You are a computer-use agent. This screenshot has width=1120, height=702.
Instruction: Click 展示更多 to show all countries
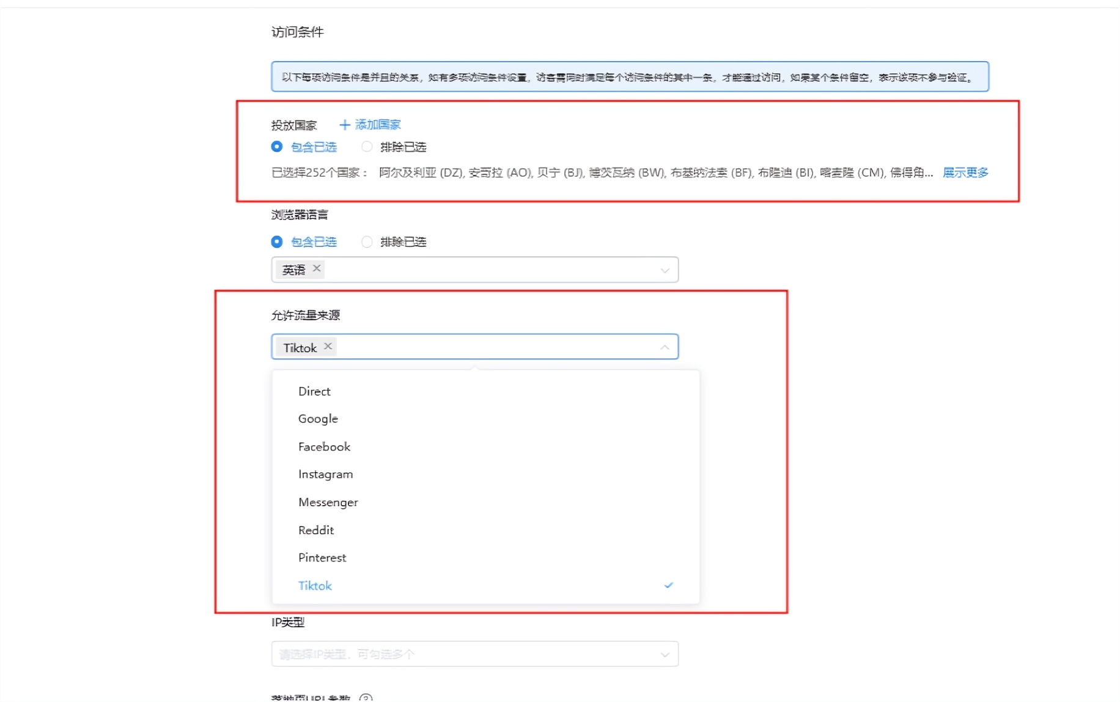pyautogui.click(x=965, y=172)
